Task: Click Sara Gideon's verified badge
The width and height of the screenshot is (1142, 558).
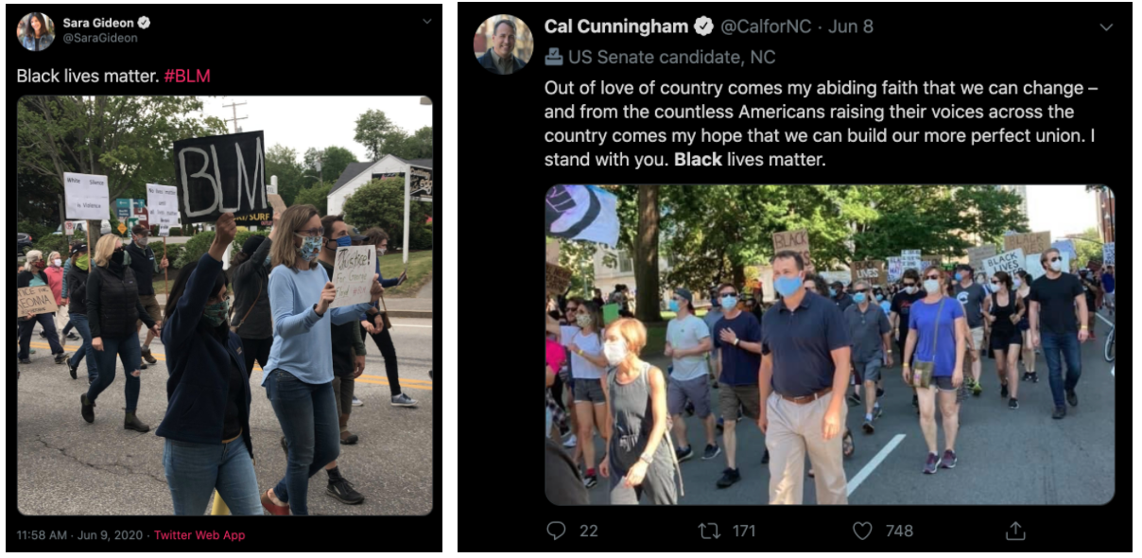Action: point(145,23)
